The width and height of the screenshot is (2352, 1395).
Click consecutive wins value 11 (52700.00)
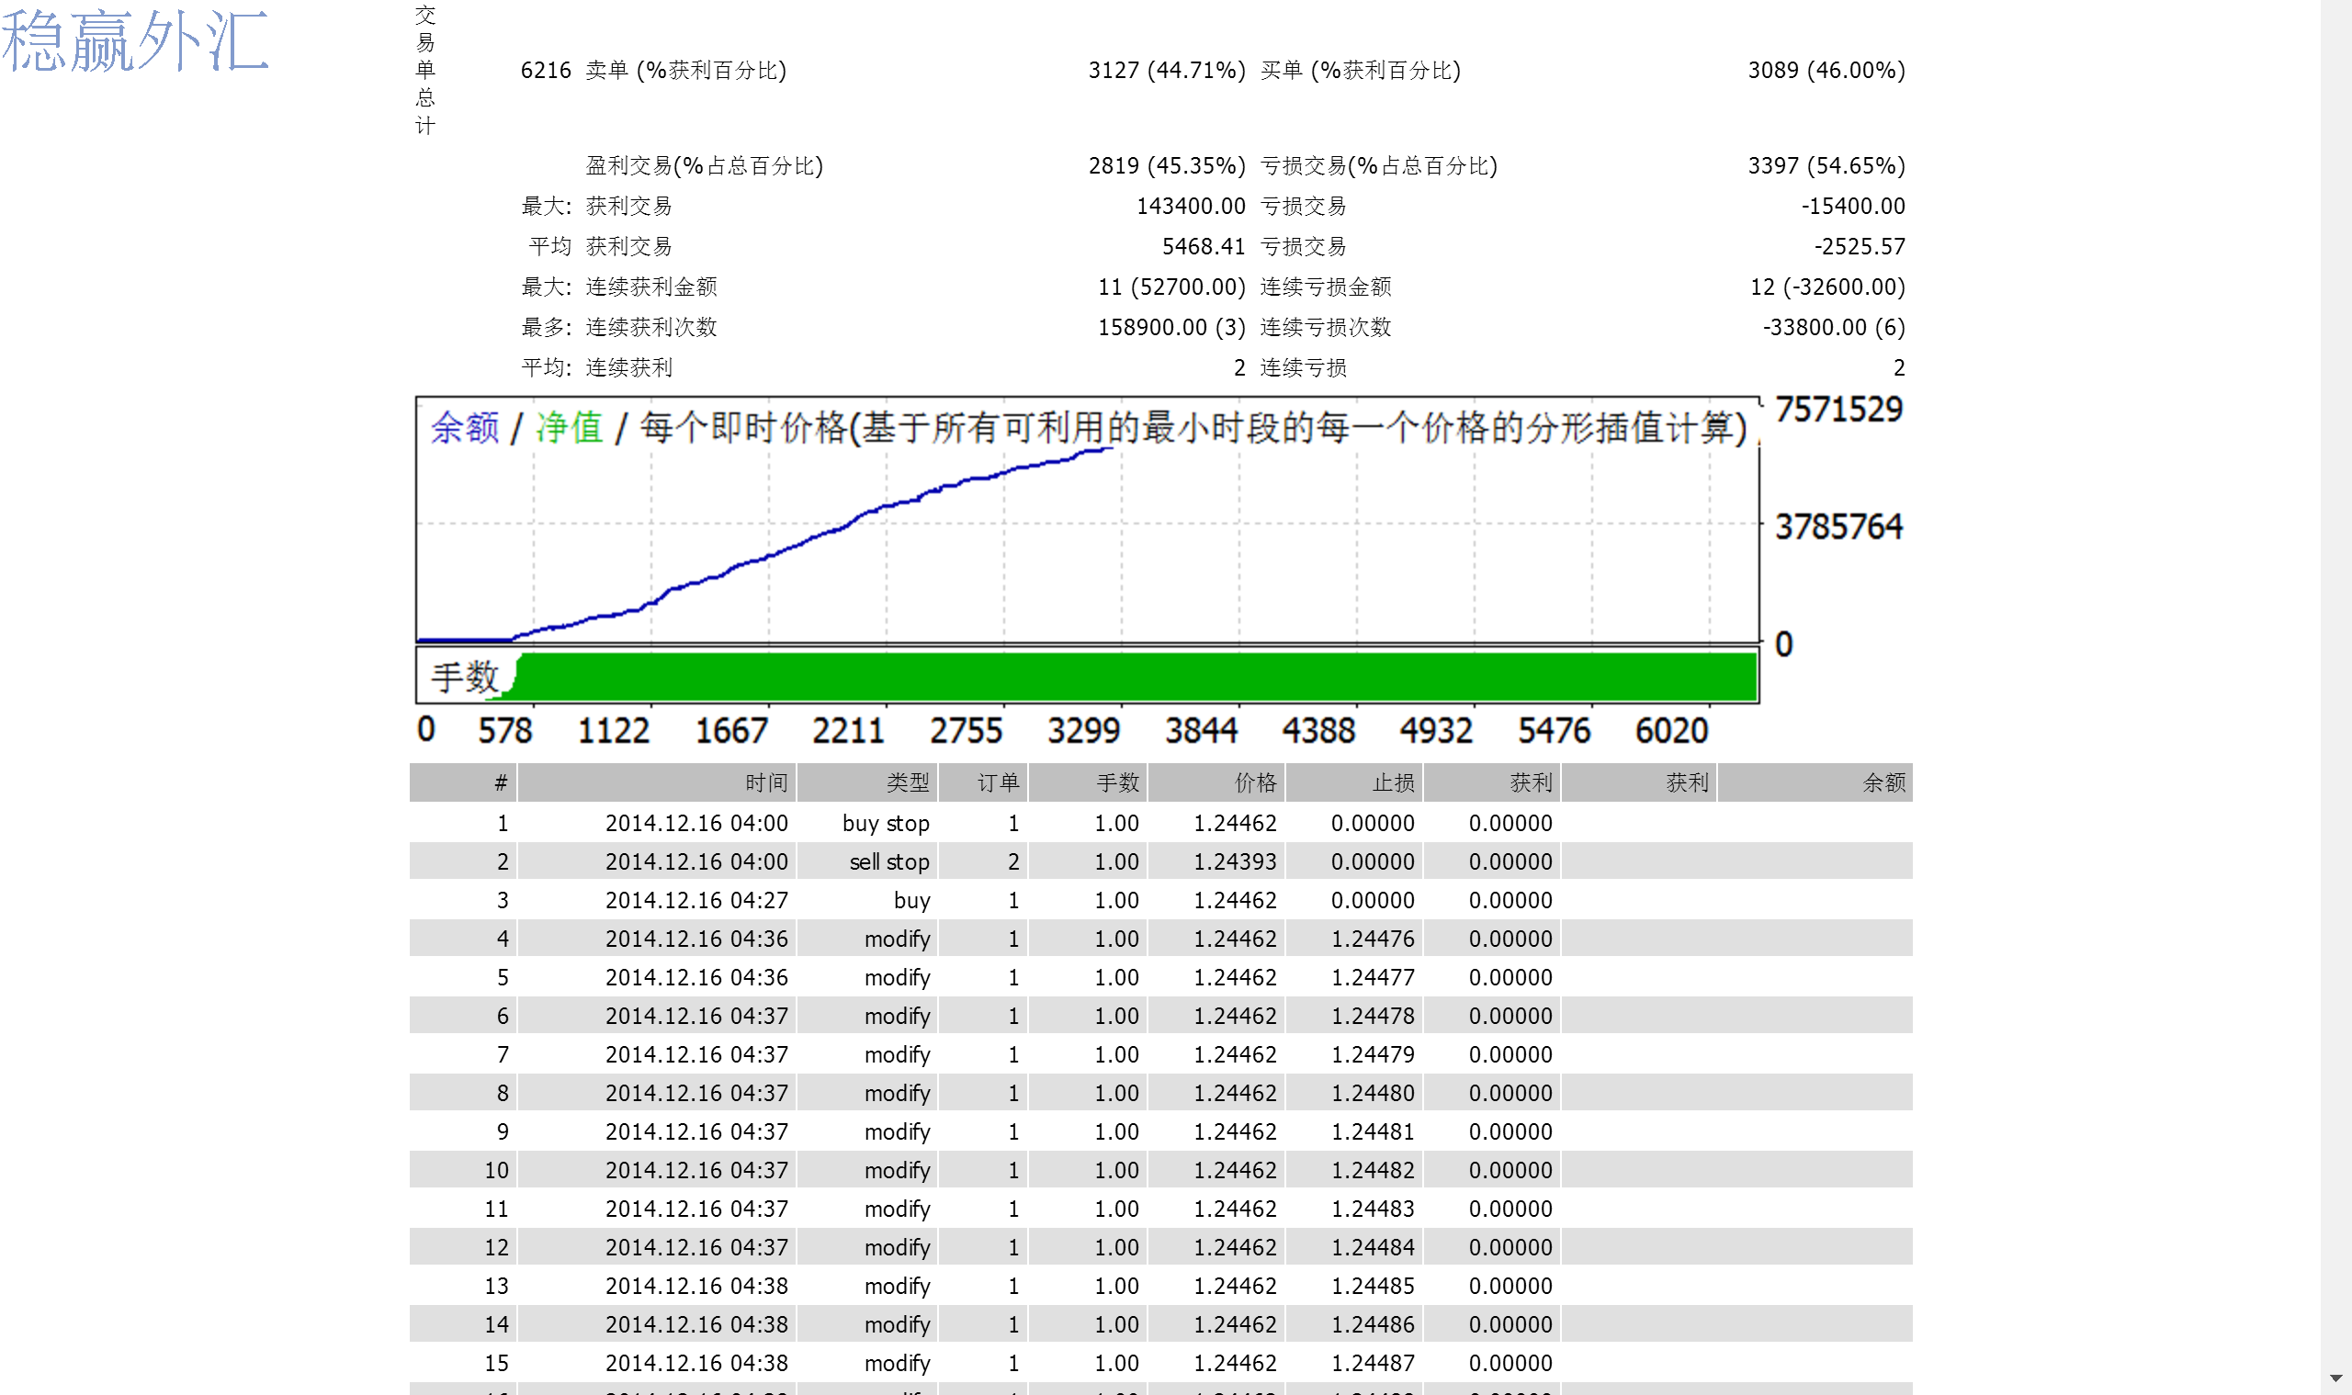coord(1170,287)
